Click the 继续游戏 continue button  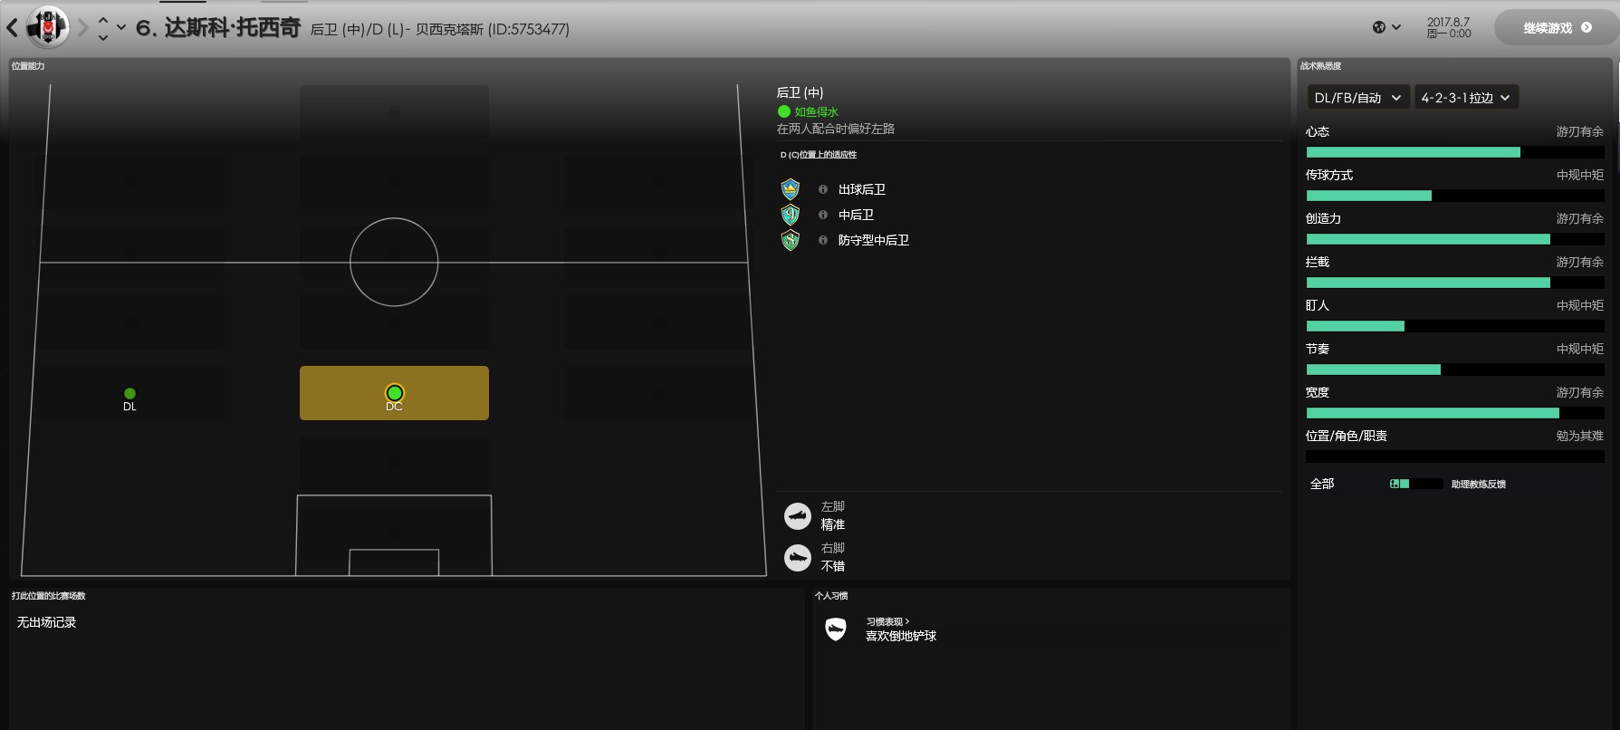[1557, 28]
